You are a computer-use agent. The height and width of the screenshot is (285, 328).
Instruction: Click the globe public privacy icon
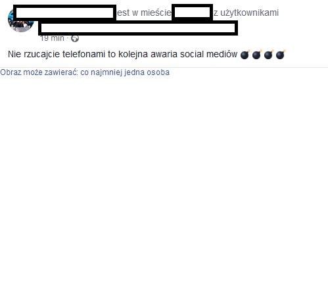(75, 39)
